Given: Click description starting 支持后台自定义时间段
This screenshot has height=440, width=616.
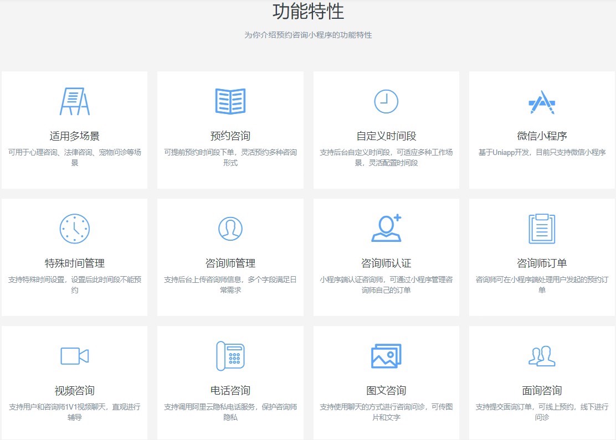Looking at the screenshot, I should click(x=386, y=157).
